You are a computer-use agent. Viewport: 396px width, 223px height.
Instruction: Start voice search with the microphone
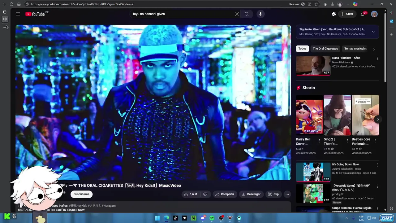pyautogui.click(x=260, y=14)
